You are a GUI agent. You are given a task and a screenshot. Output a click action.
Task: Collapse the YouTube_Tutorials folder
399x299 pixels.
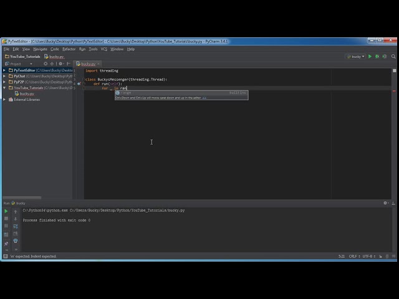click(4, 88)
